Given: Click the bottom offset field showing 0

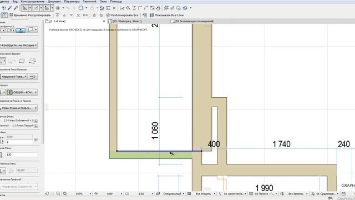Looking at the screenshot, I should (19, 142).
